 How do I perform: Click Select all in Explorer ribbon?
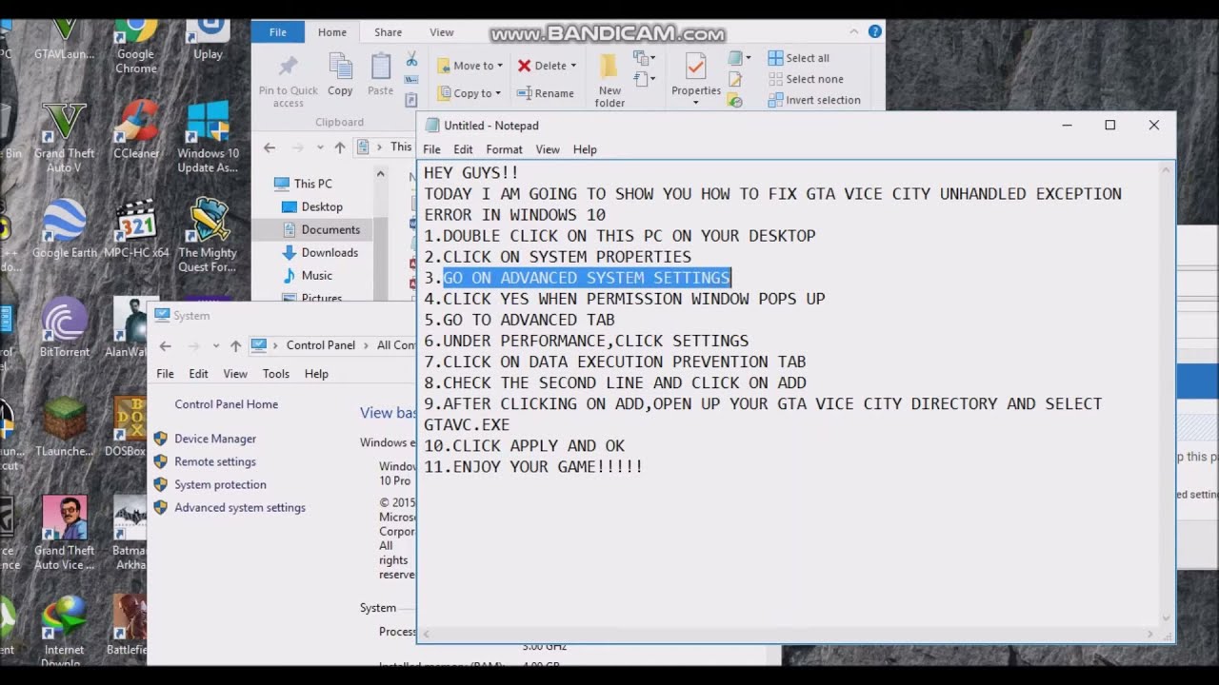(798, 58)
